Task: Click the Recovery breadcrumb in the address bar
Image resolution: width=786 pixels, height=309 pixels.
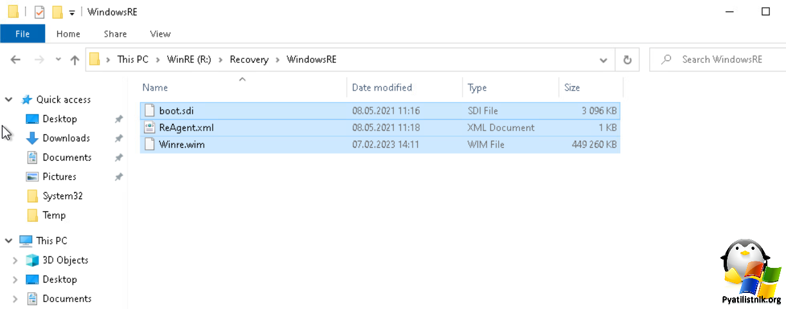Action: [249, 60]
